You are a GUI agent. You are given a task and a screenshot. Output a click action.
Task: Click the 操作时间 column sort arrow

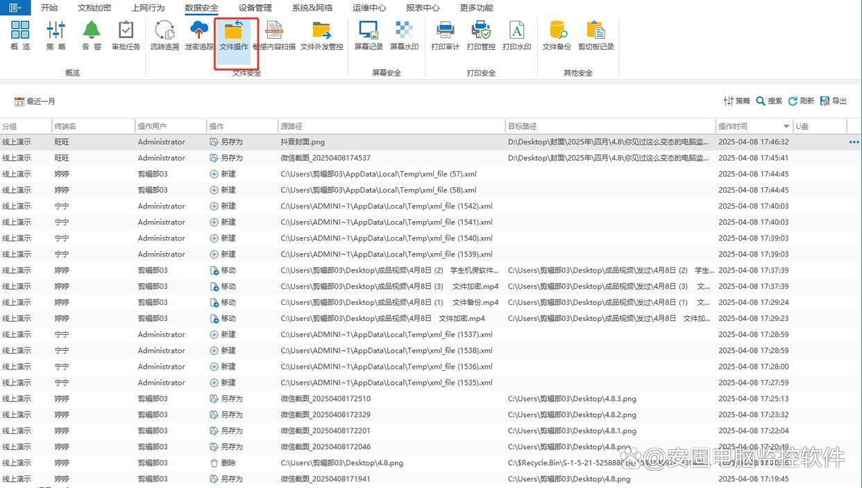point(786,126)
